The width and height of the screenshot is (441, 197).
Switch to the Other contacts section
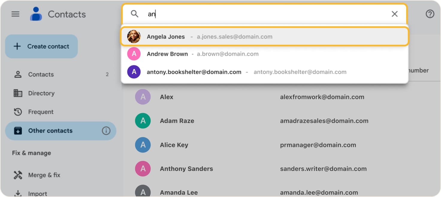tap(50, 130)
